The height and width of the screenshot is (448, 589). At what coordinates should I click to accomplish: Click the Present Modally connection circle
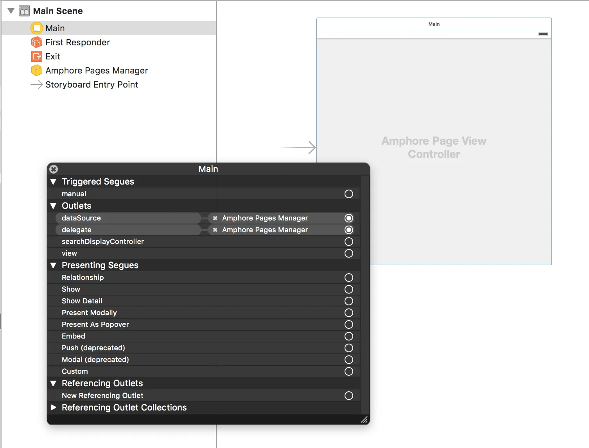349,313
